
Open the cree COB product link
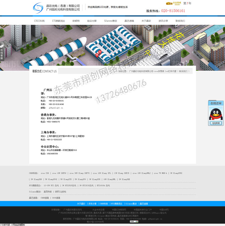[45, 173]
